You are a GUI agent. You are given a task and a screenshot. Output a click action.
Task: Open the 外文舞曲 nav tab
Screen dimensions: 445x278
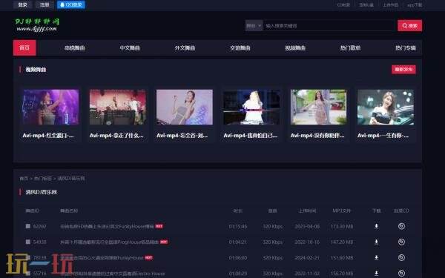pyautogui.click(x=185, y=48)
